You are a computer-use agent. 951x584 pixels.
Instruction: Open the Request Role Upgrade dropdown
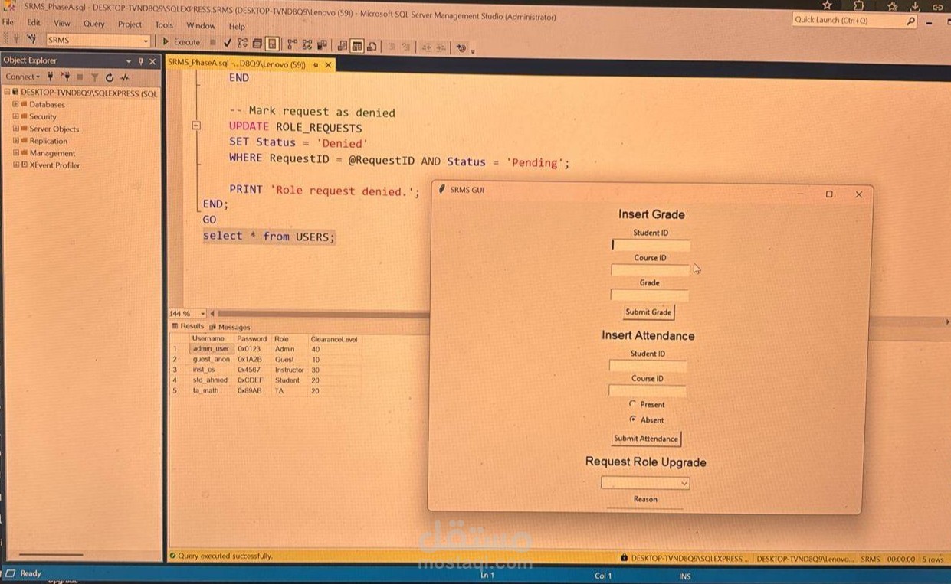point(684,483)
